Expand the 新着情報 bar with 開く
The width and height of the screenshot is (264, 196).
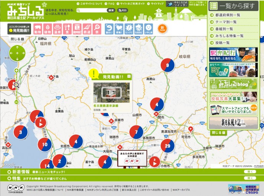point(250,172)
